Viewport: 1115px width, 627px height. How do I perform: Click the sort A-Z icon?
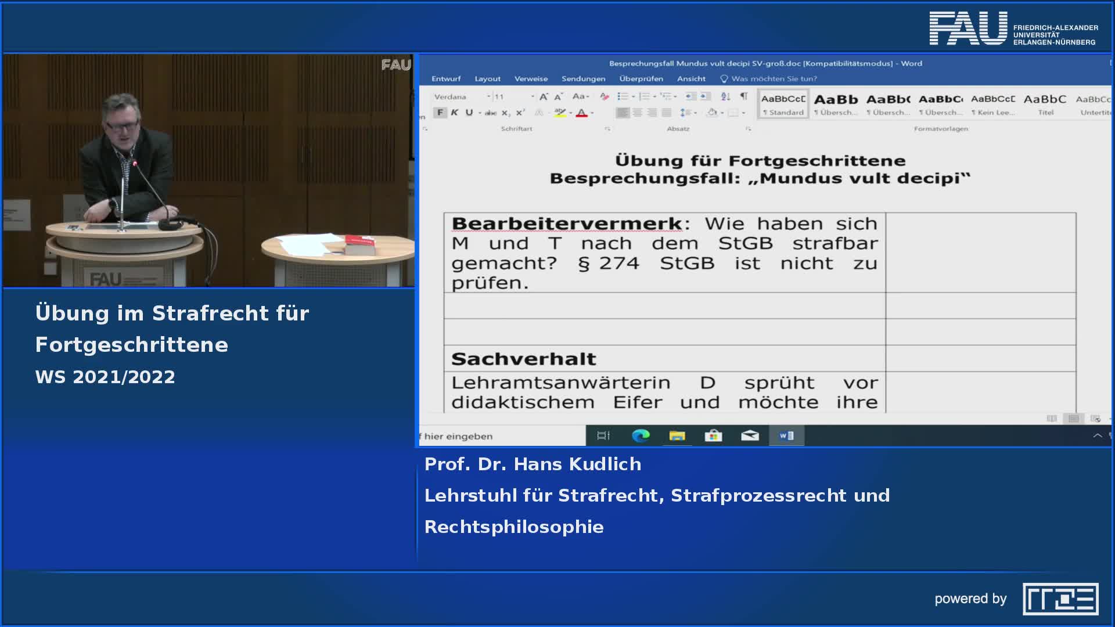point(725,96)
